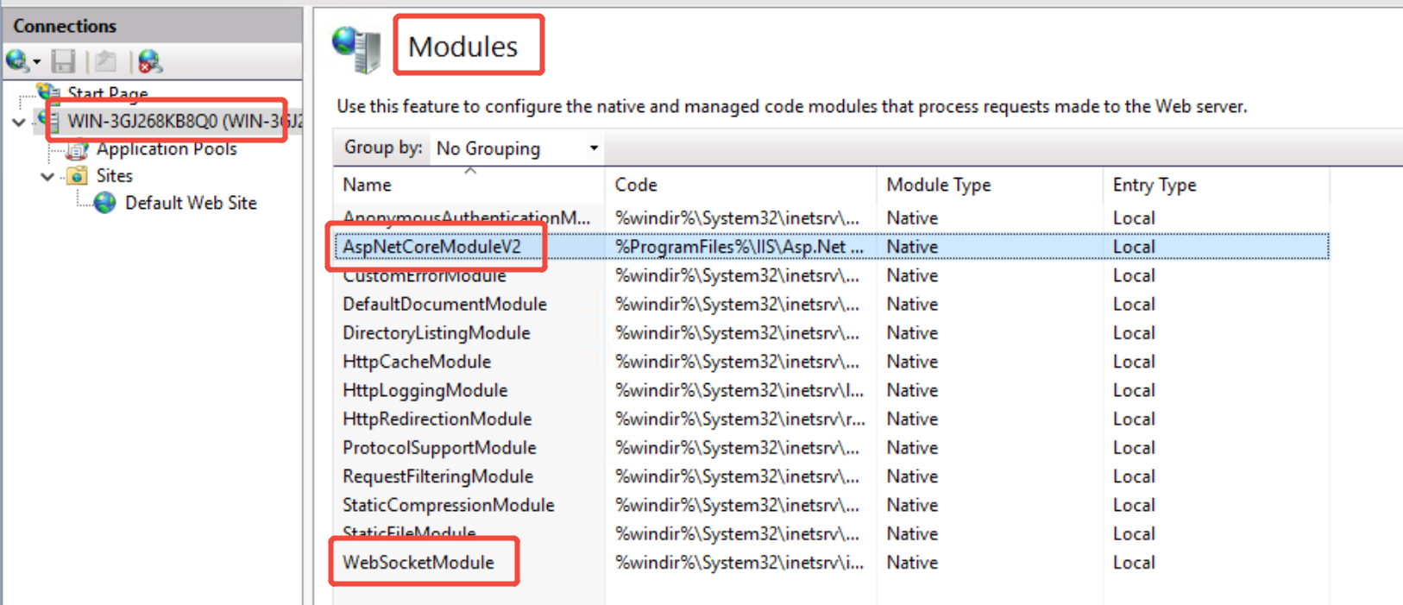Sort modules by Name column header
The image size is (1403, 605).
367,185
